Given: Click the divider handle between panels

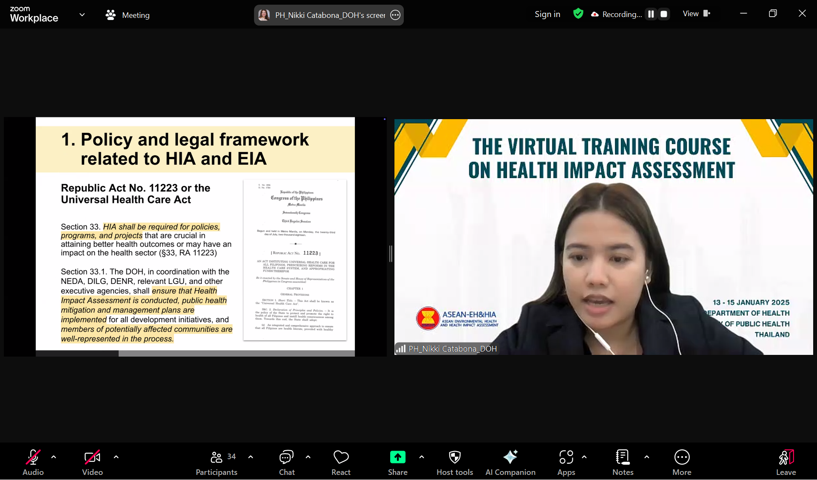Looking at the screenshot, I should 391,254.
